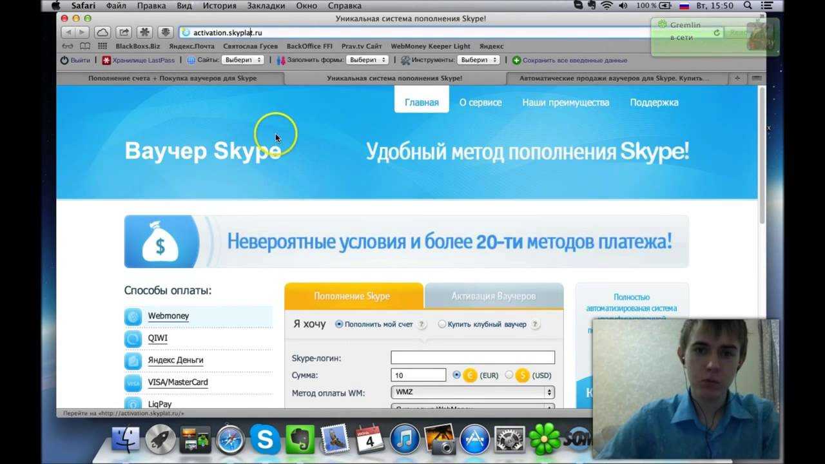The image size is (825, 464).
Task: Launch Skype from the Dock
Action: click(x=265, y=440)
